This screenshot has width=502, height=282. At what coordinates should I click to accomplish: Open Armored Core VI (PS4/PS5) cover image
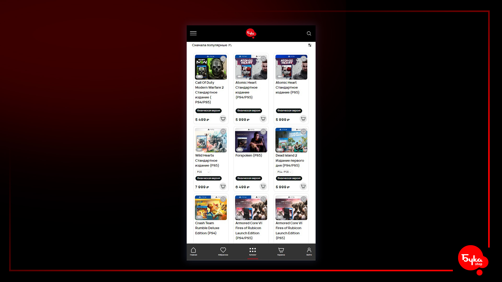[x=251, y=208]
